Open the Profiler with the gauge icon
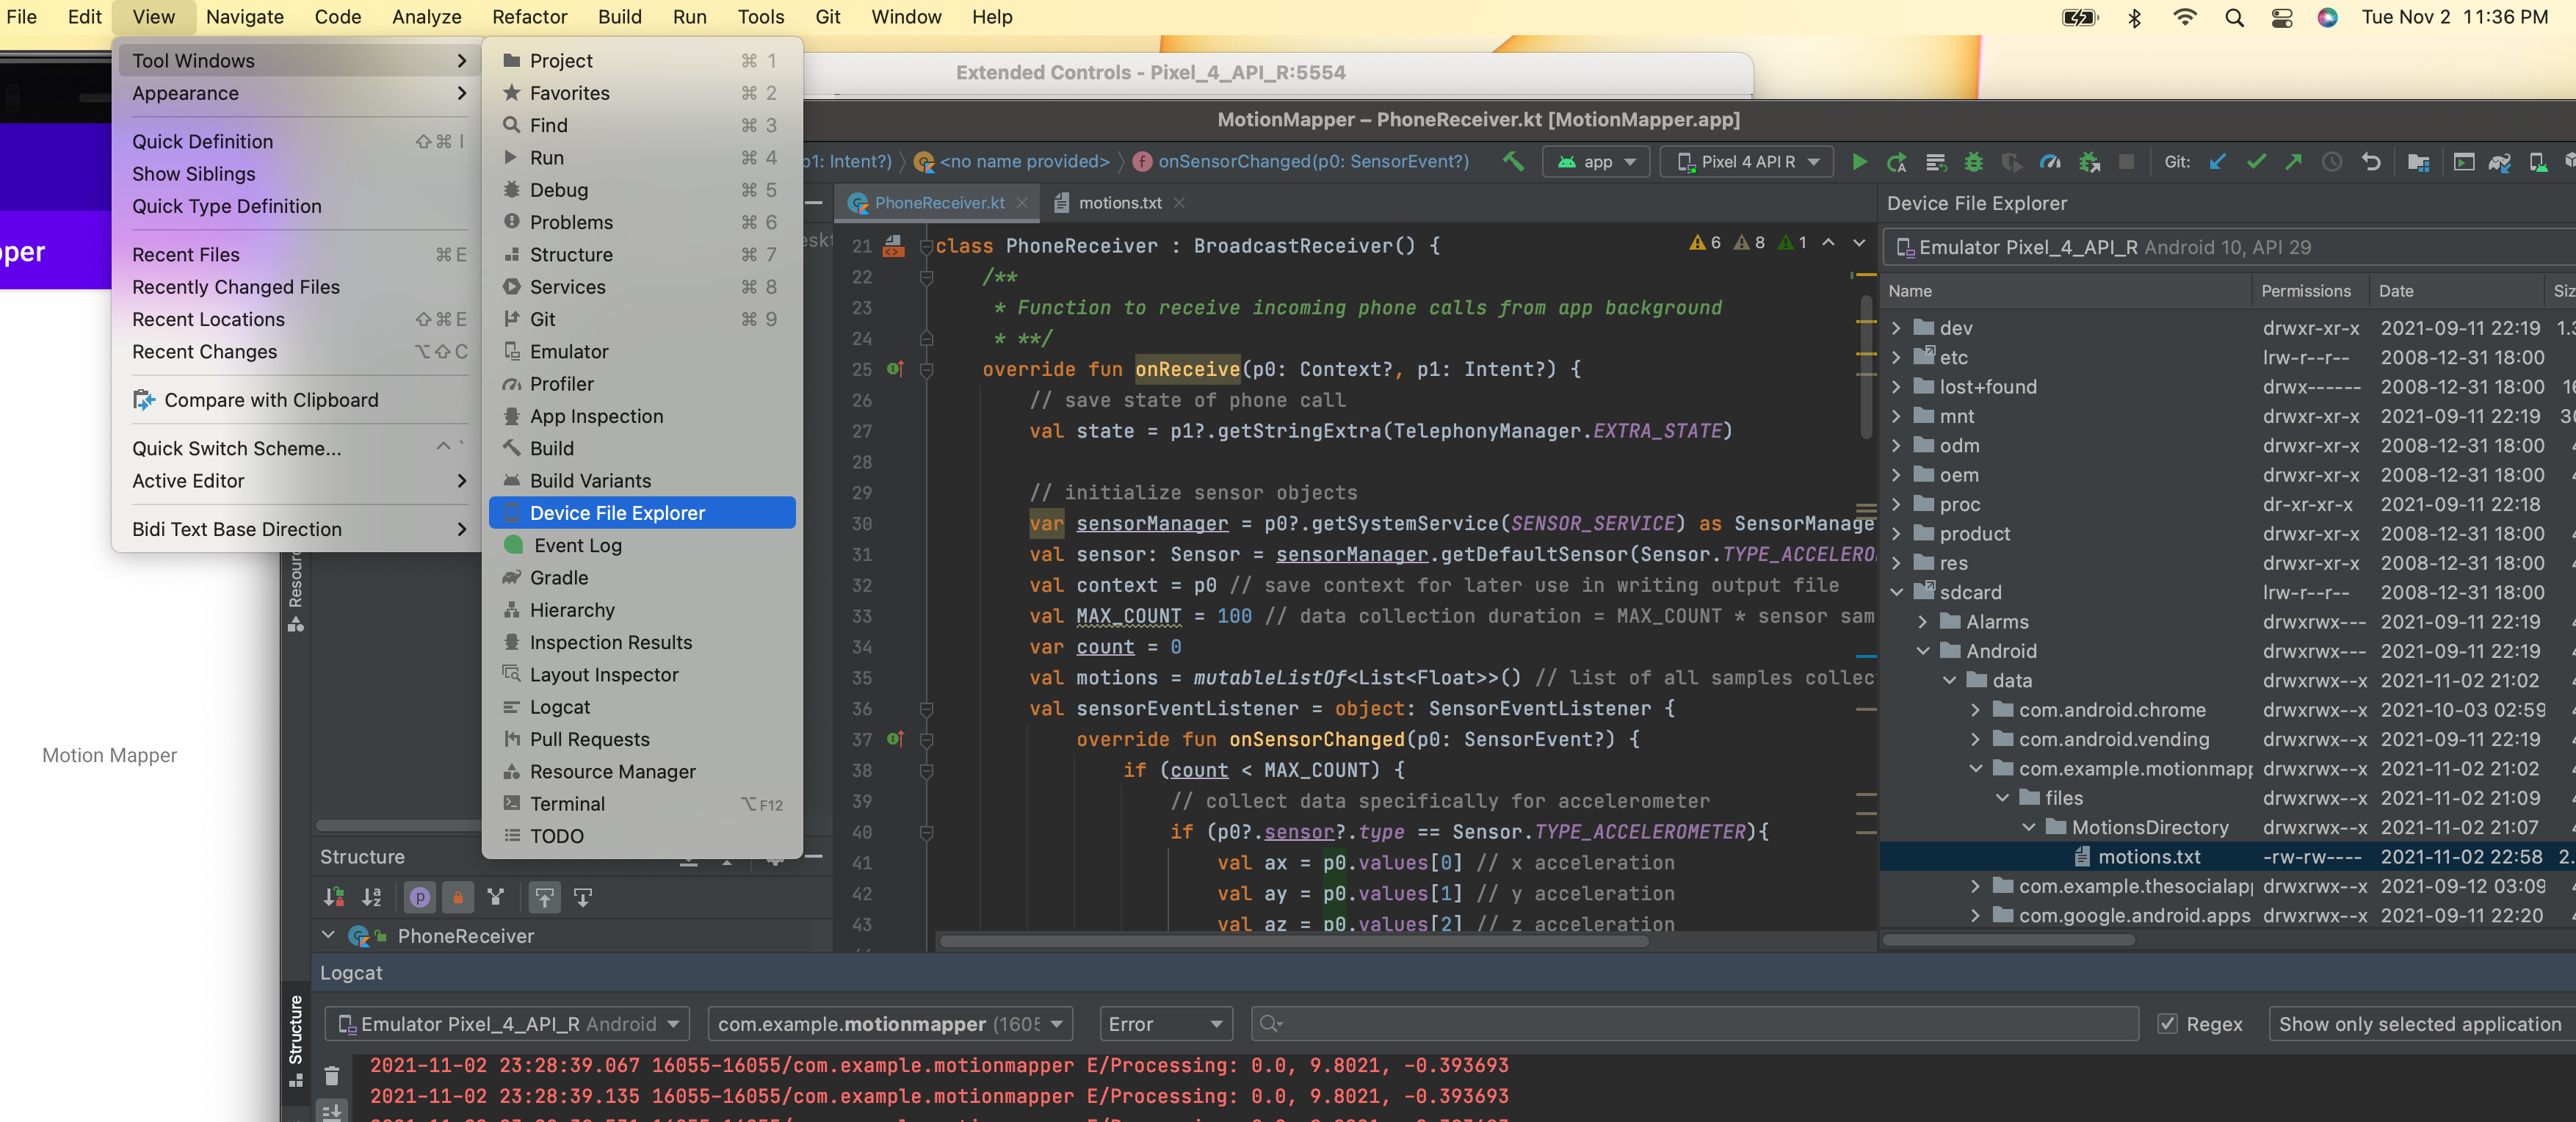This screenshot has width=2576, height=1122. pyautogui.click(x=2050, y=161)
